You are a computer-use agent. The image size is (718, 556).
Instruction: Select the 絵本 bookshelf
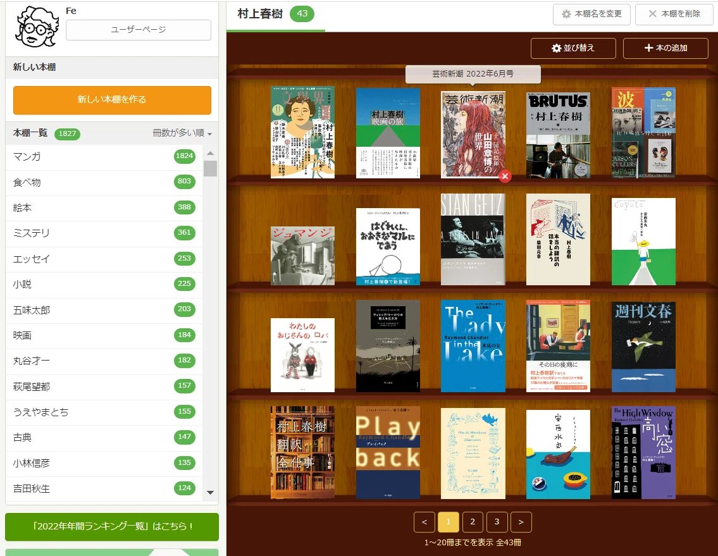click(x=104, y=208)
